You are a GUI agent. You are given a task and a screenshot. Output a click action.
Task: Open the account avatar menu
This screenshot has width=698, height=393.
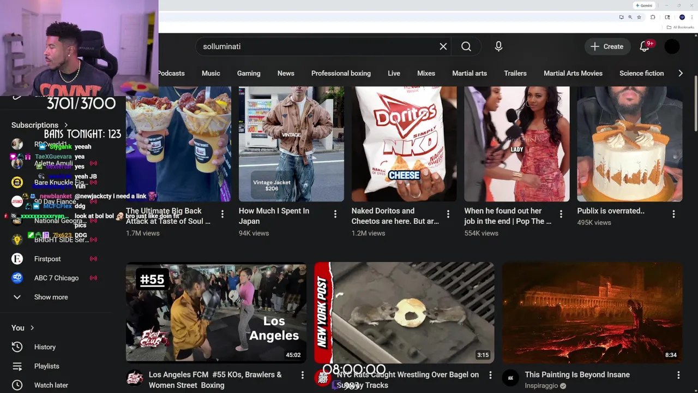tap(672, 46)
